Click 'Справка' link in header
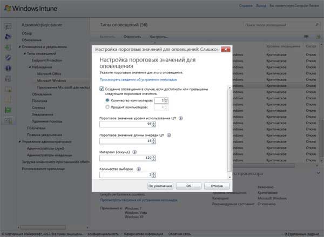Viewport: 324px width, 237px height. tap(246, 6)
